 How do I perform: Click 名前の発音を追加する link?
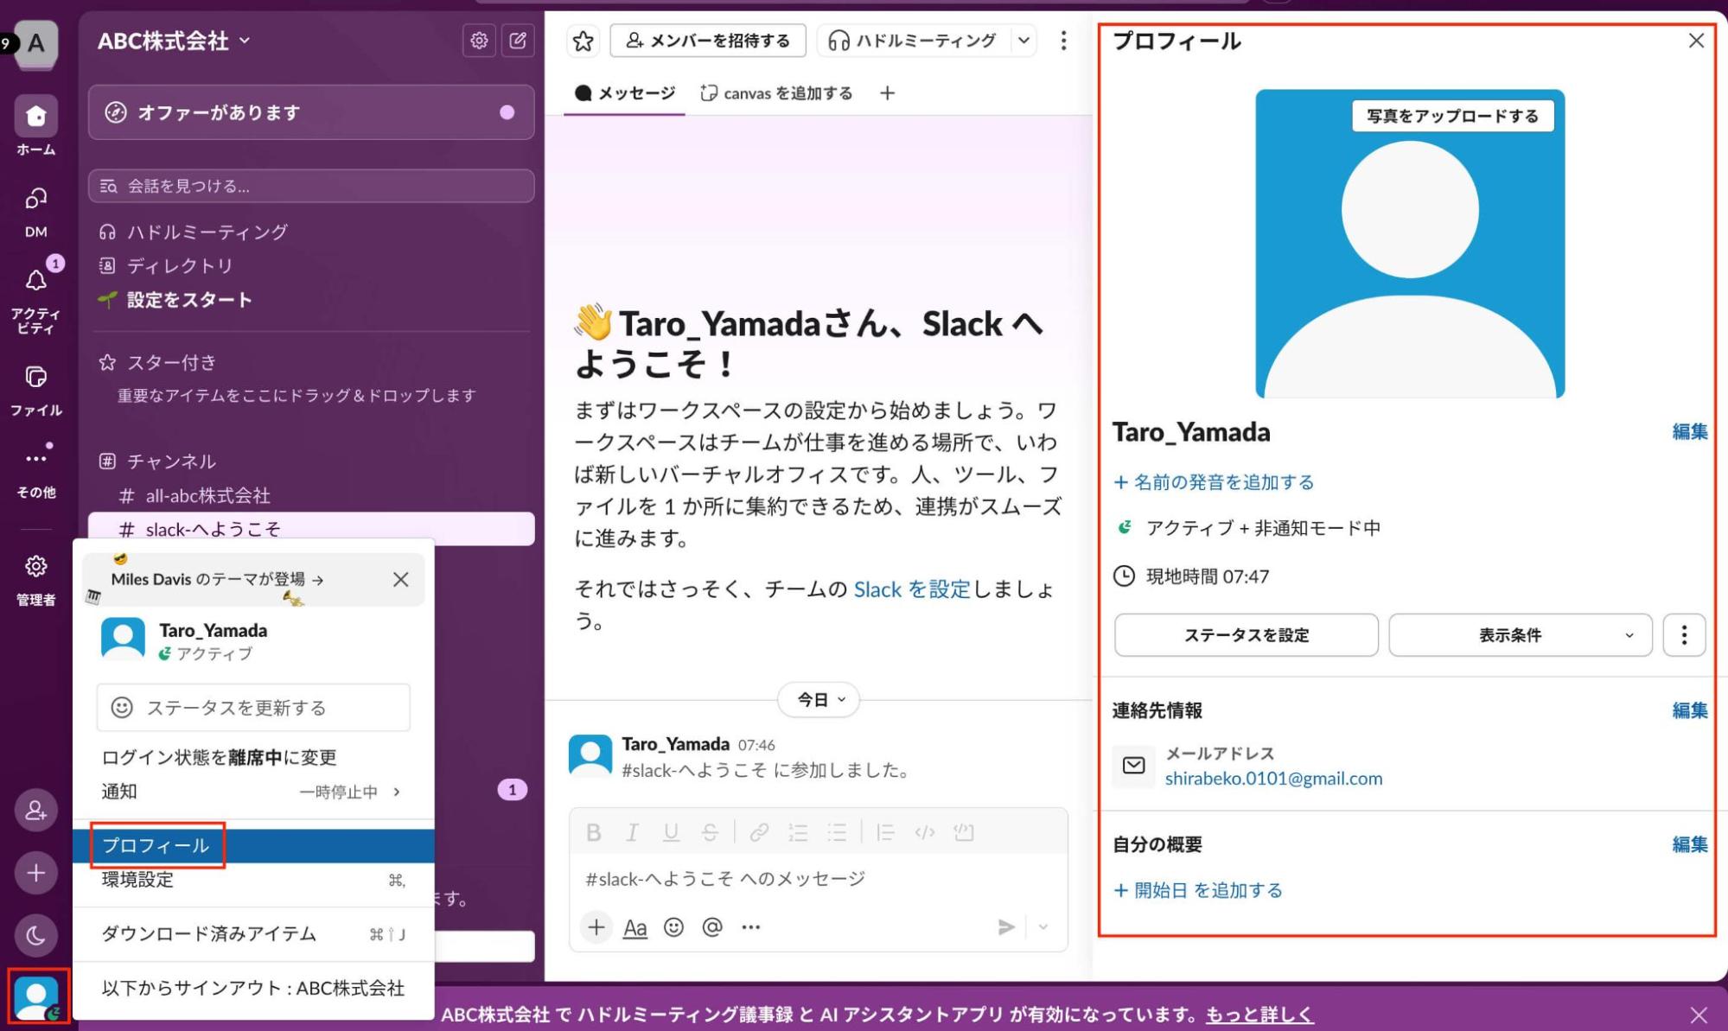tap(1214, 482)
